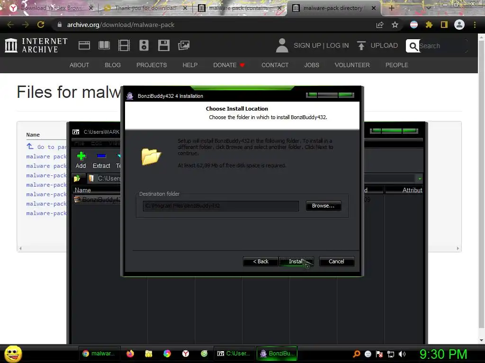Open Yandex Browser from the taskbar

186,354
